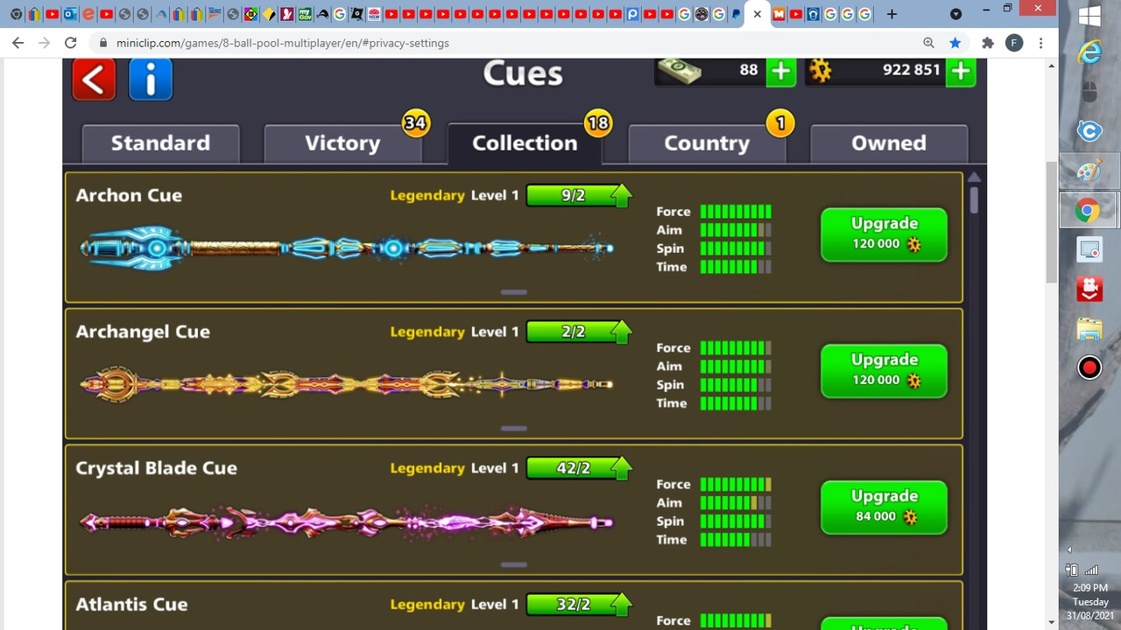Viewport: 1121px width, 630px height.
Task: Click the Country tab 1 badge
Action: [779, 123]
